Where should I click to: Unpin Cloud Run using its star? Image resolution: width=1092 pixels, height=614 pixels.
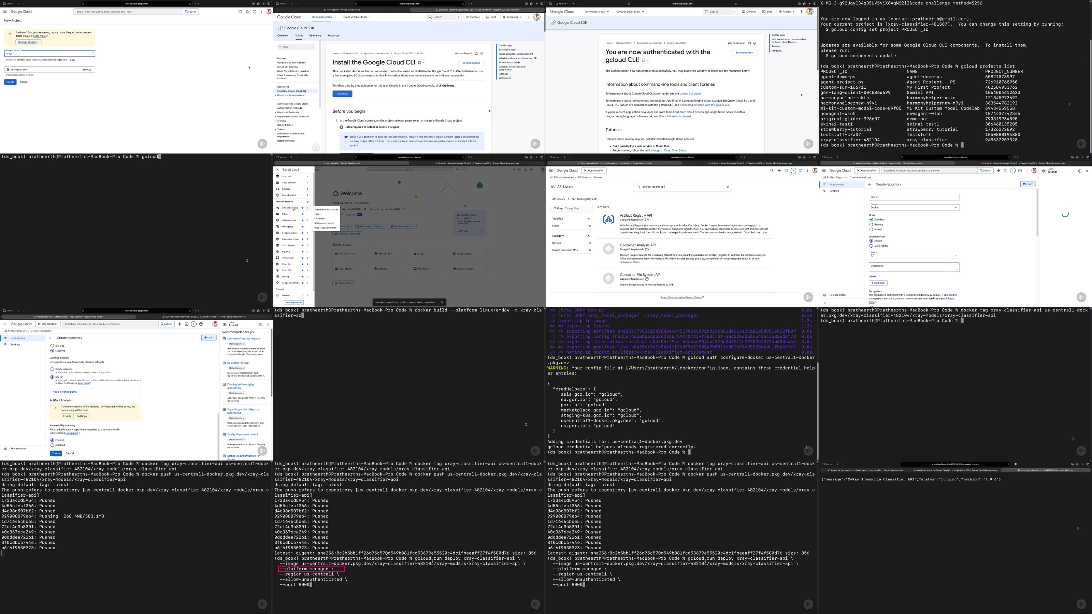pyautogui.click(x=302, y=264)
